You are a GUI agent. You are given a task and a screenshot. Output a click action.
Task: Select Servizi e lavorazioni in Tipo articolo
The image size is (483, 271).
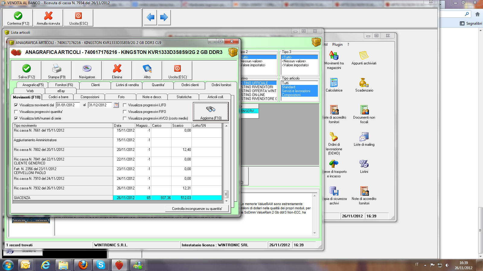tap(299, 91)
